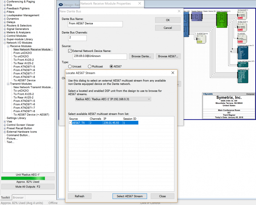Click the Refresh button
This screenshot has height=205, width=256.
79,196
